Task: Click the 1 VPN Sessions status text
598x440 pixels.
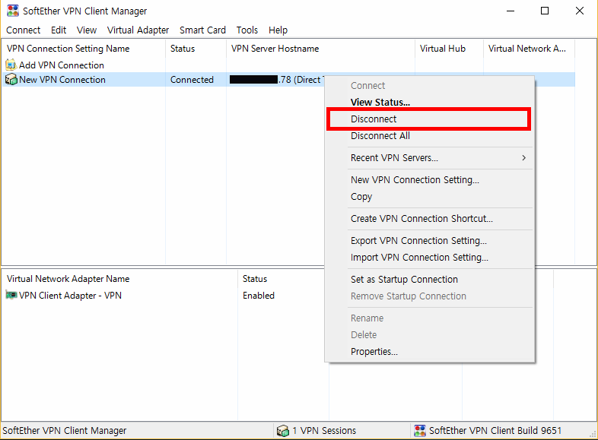Action: (324, 430)
